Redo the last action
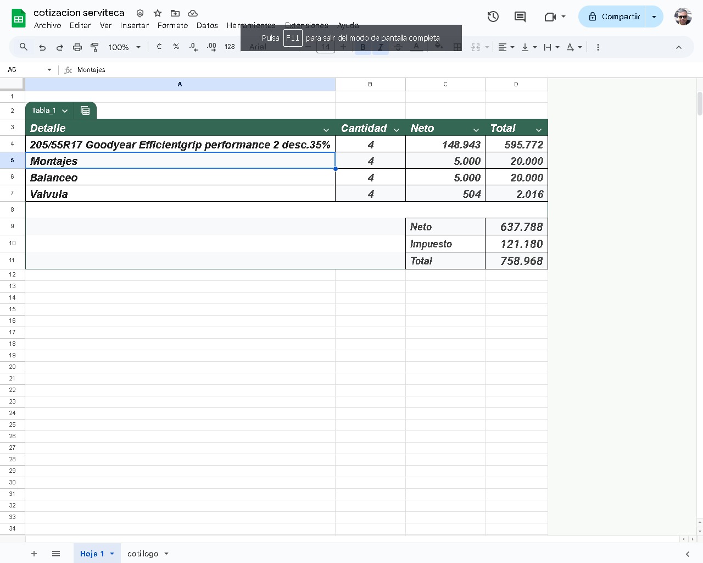 coord(60,47)
